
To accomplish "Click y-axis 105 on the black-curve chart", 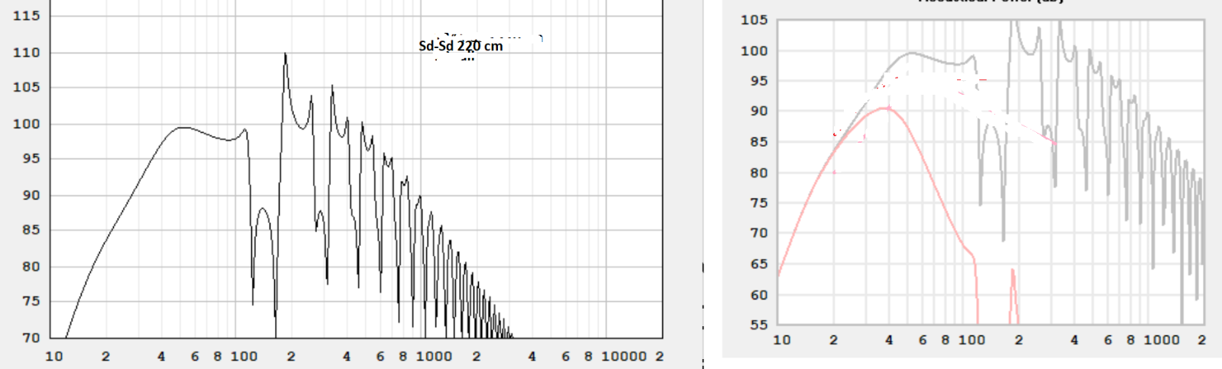I will click(x=27, y=87).
